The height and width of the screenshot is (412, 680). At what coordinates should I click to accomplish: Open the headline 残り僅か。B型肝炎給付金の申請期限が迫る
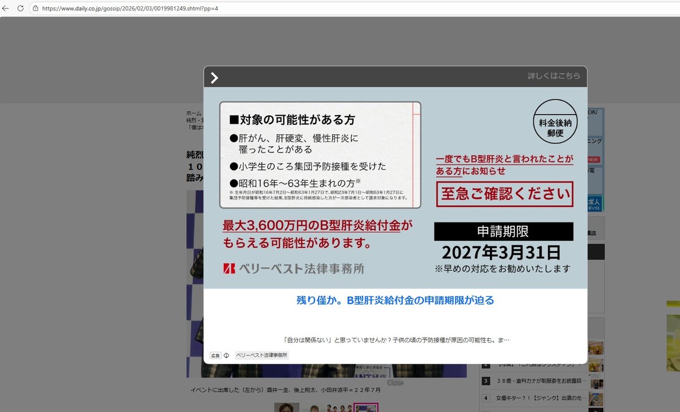pyautogui.click(x=396, y=300)
